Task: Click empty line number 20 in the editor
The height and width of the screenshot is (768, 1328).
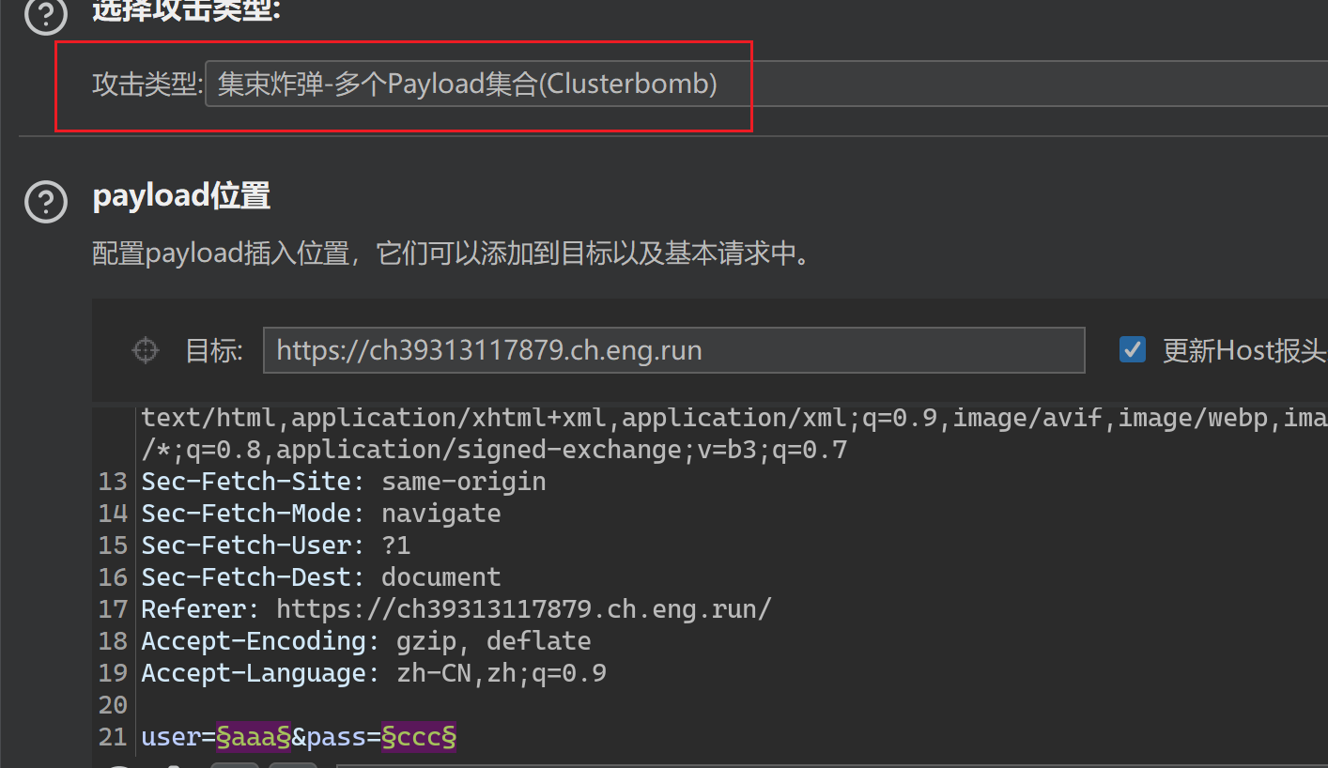Action: 113,705
